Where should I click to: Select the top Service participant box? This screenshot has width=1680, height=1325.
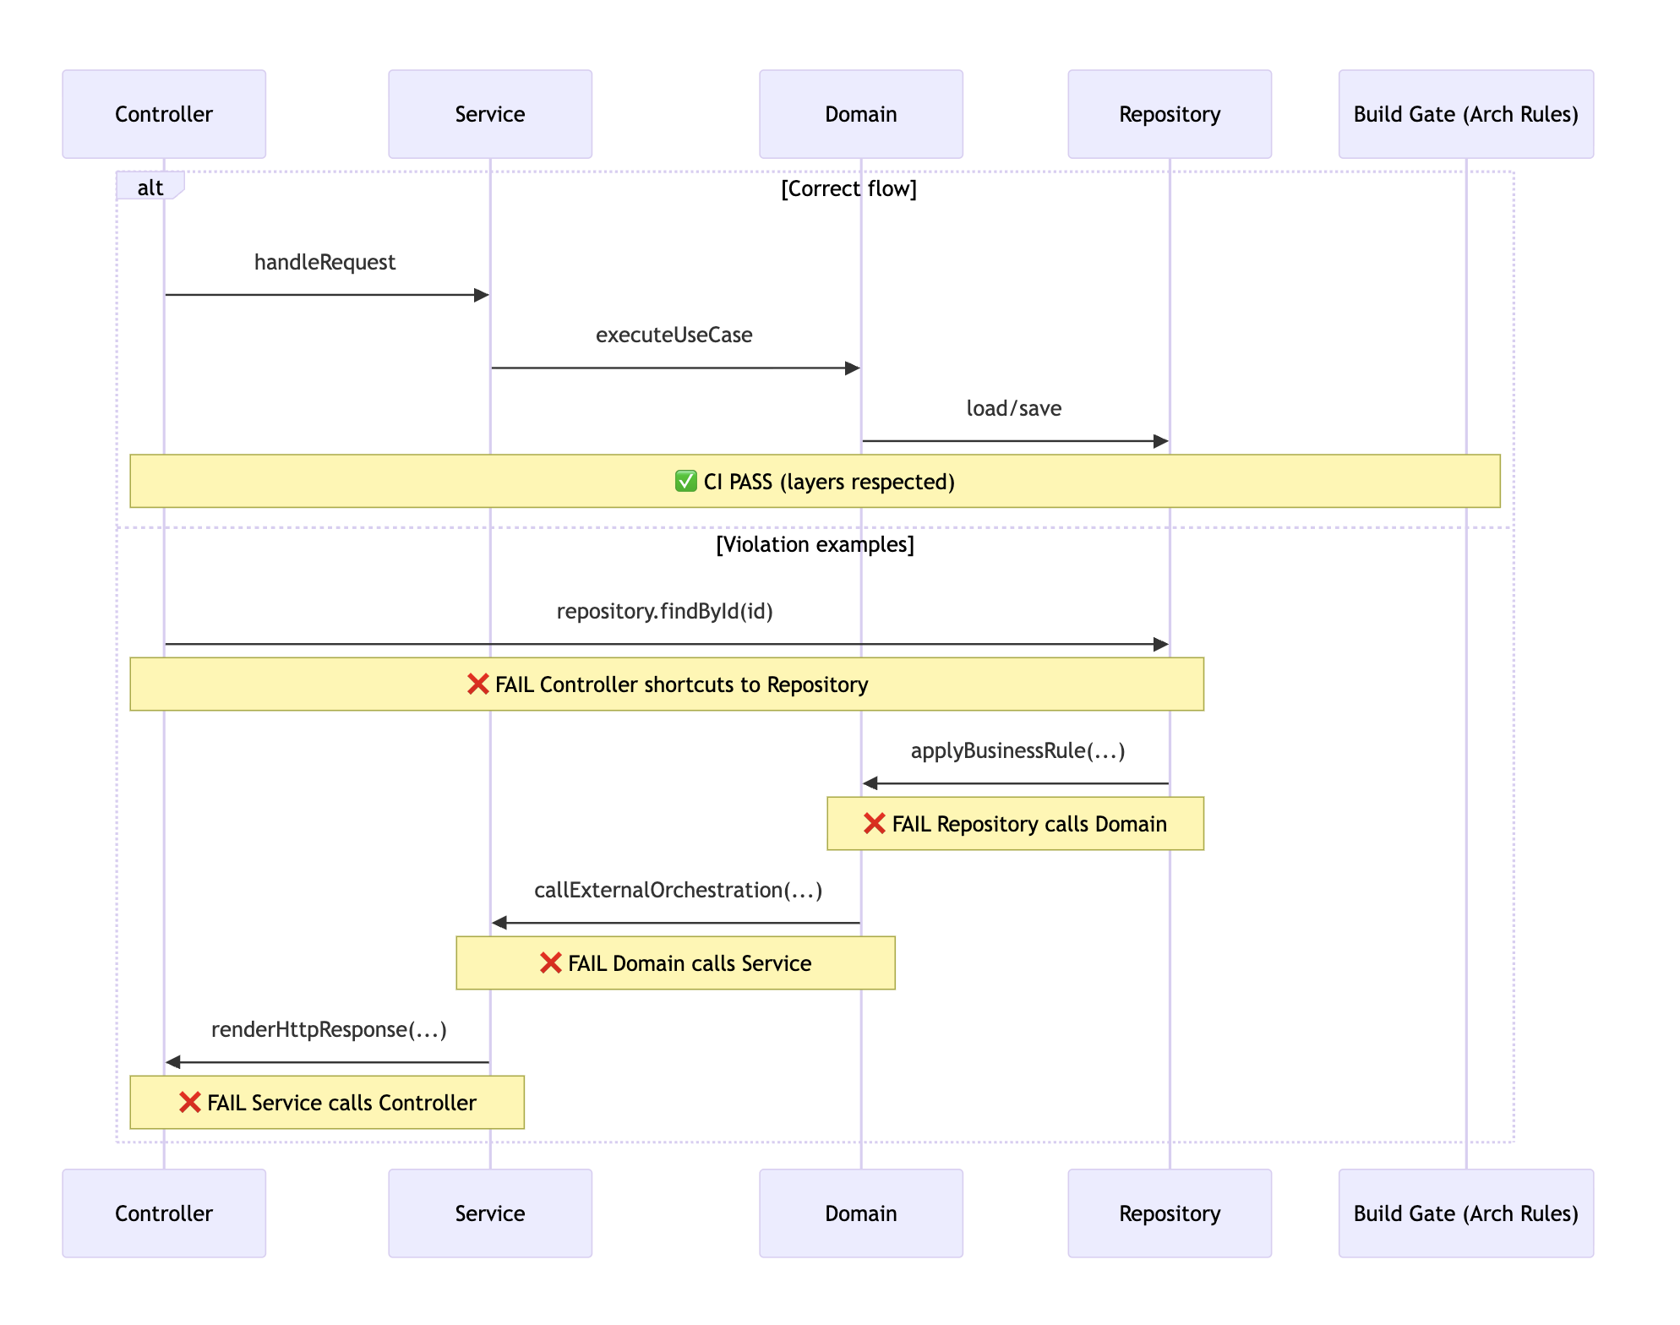tap(490, 114)
